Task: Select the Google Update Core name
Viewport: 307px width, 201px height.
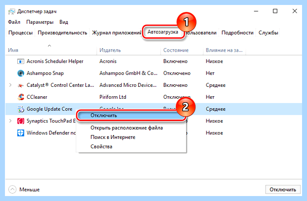Action: 50,109
